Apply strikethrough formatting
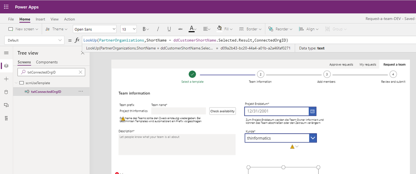Image resolution: width=416 pixels, height=174 pixels. click(181, 29)
